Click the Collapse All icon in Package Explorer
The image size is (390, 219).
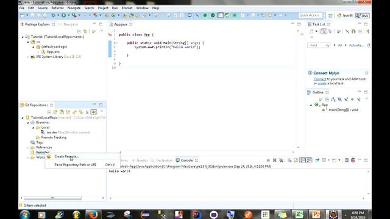pyautogui.click(x=79, y=32)
